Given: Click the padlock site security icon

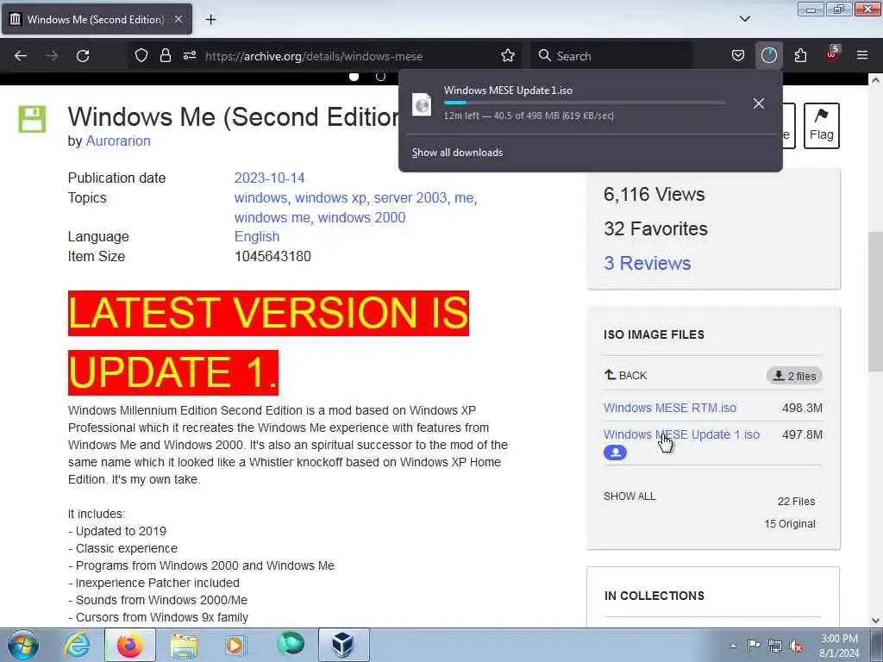Looking at the screenshot, I should [165, 56].
